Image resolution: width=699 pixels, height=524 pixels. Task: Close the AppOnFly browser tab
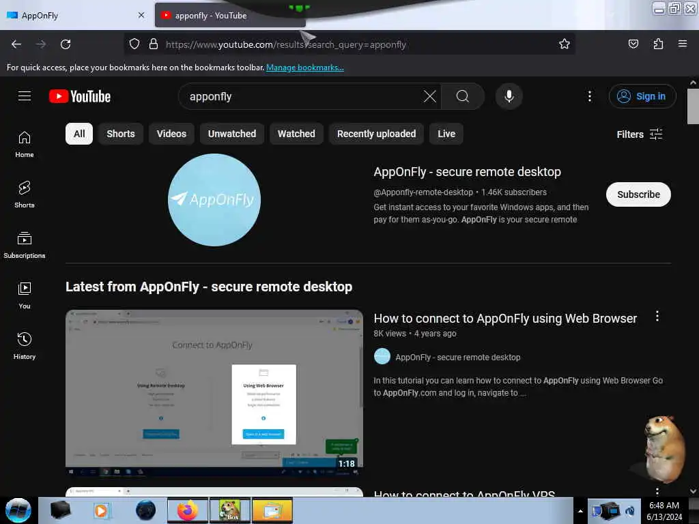(x=141, y=16)
